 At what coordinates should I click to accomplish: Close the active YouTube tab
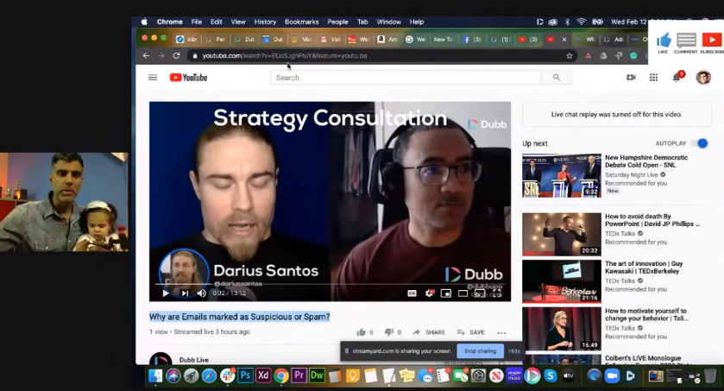coord(563,40)
